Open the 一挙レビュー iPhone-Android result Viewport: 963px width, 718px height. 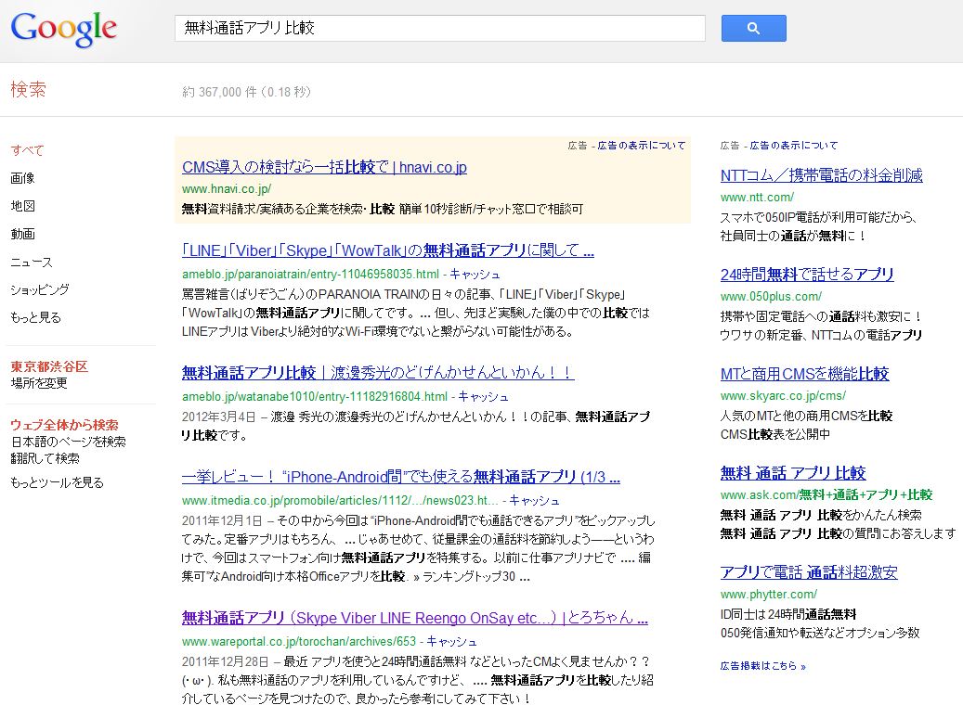coord(401,478)
